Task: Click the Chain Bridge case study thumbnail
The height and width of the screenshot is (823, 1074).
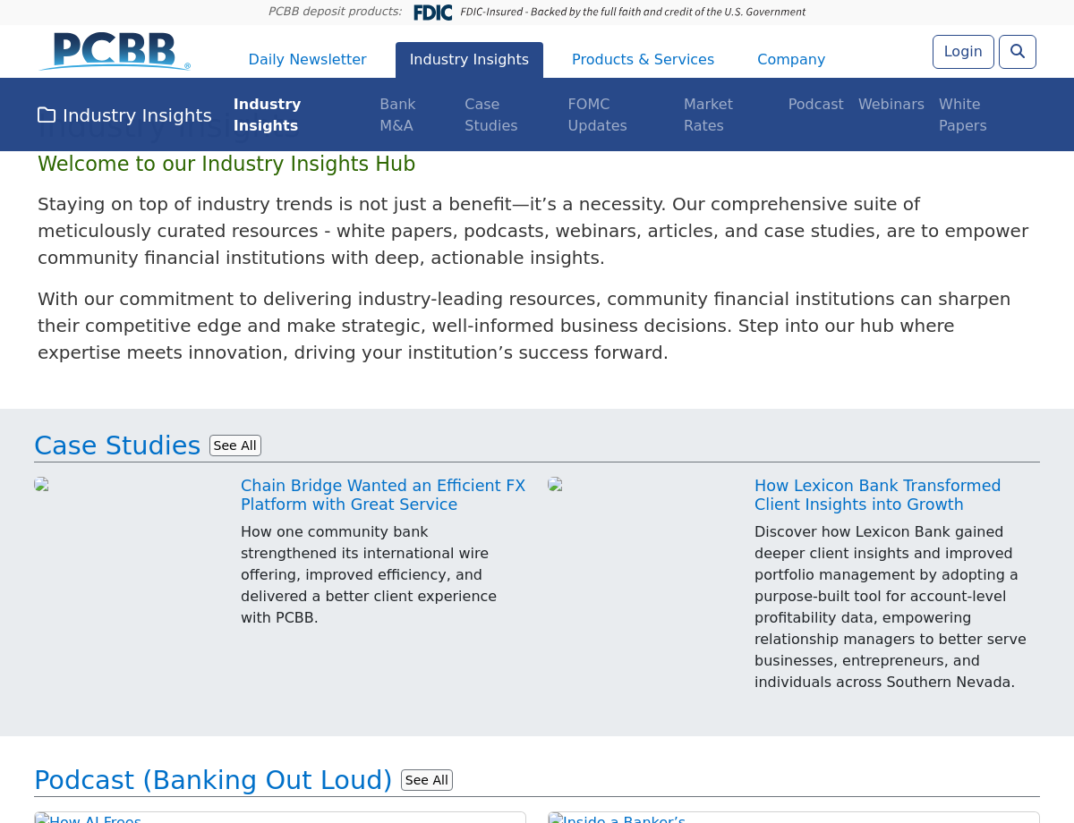Action: click(42, 485)
